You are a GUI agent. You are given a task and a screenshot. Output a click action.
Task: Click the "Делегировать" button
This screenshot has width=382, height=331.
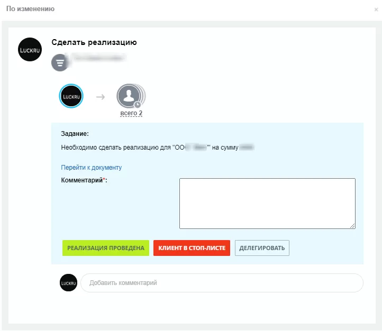point(262,248)
